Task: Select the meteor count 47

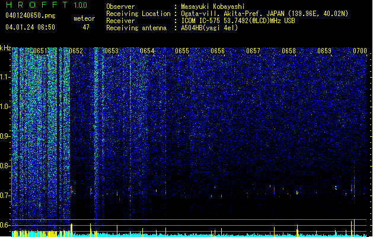Action: click(86, 27)
